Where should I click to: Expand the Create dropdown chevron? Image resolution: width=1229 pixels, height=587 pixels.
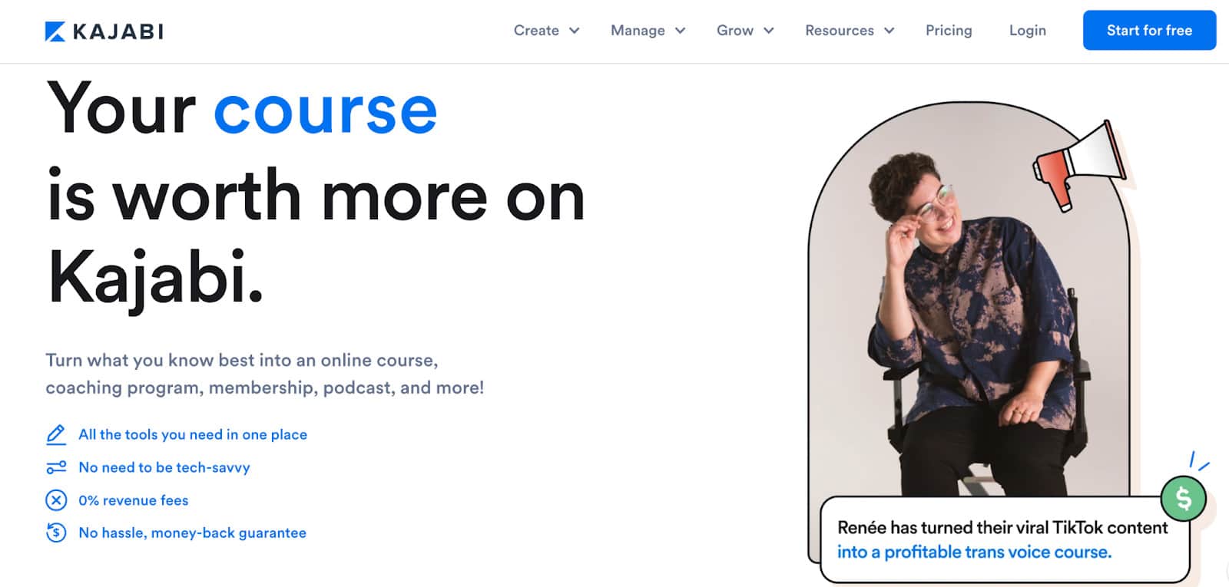click(574, 31)
